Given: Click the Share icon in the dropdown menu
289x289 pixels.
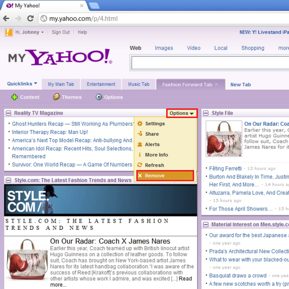Looking at the screenshot, I should (x=140, y=133).
